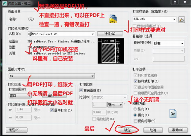Click the 210 MM paper preview thumbnail
Viewport: 191px width, 136px height.
tap(111, 51)
